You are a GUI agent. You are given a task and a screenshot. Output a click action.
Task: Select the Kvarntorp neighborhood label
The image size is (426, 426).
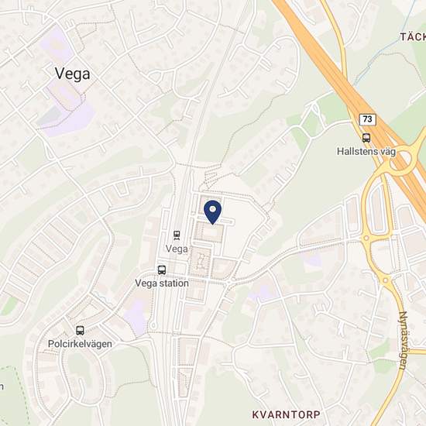coord(286,414)
